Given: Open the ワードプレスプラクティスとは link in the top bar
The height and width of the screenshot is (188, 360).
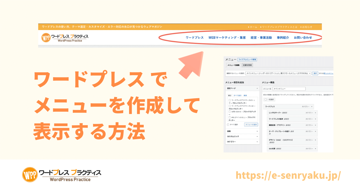Looking at the screenshot, I should [279, 27].
